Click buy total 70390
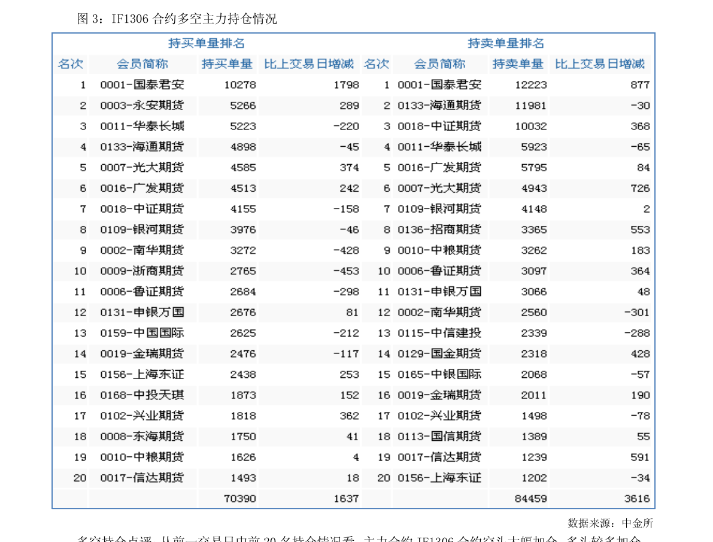713x542 pixels. [240, 499]
